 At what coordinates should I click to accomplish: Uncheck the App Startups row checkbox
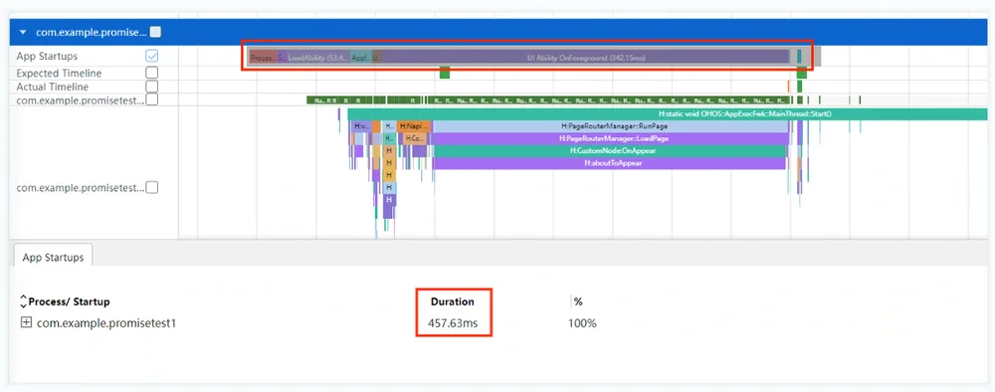point(152,56)
